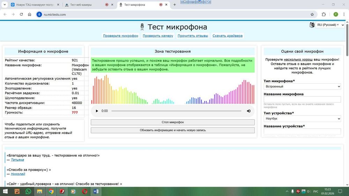The image size is (349, 196).
Task: Click the speaker volume tray icon
Action: [309, 191]
